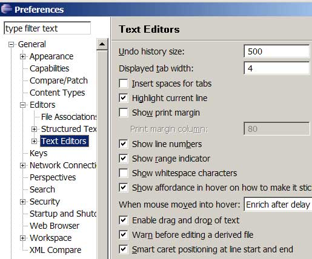Expand the Security node
Image resolution: width=312 pixels, height=259 pixels.
[x=22, y=202]
